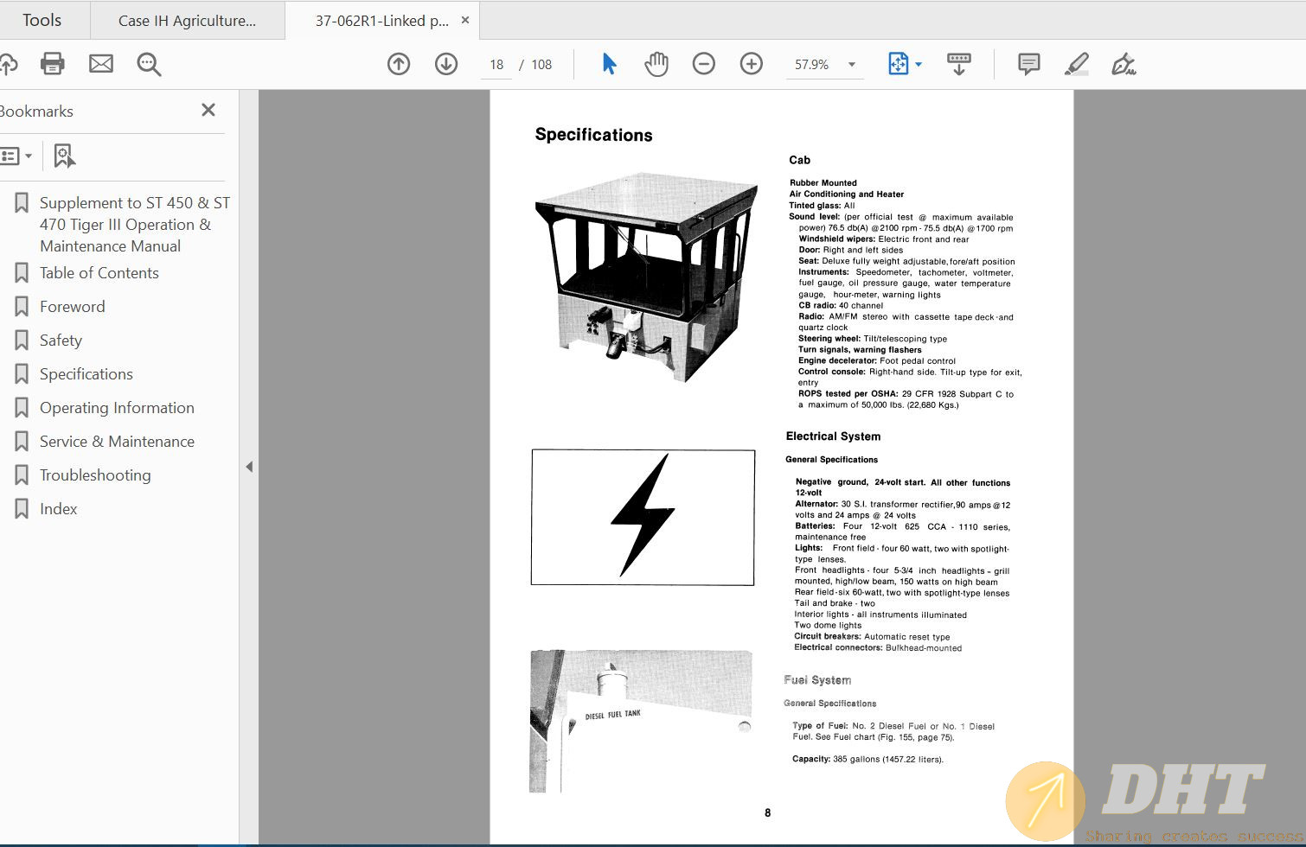Go to next page arrow
The width and height of the screenshot is (1306, 847).
pos(446,64)
